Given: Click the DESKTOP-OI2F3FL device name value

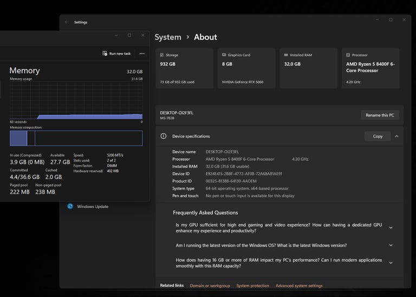Looking at the screenshot, I should (x=222, y=152).
